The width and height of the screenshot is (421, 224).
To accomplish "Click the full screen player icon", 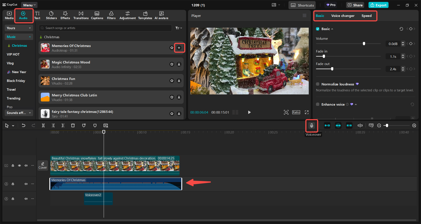I will (x=307, y=112).
